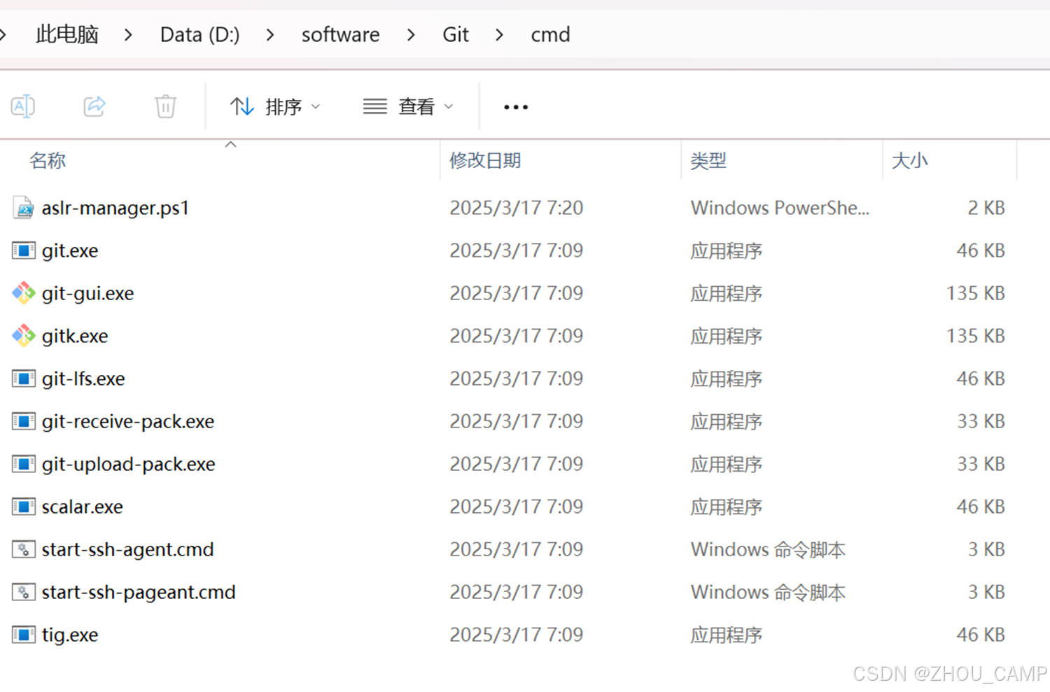Click the 33 KB size of git-receive-pack.exe
Screen dimensions: 1050x692
coord(981,421)
